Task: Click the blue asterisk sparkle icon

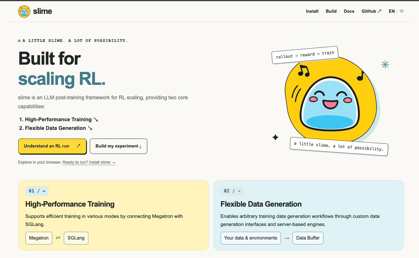Action: [385, 64]
